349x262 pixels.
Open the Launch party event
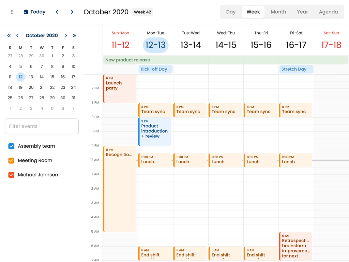120,89
